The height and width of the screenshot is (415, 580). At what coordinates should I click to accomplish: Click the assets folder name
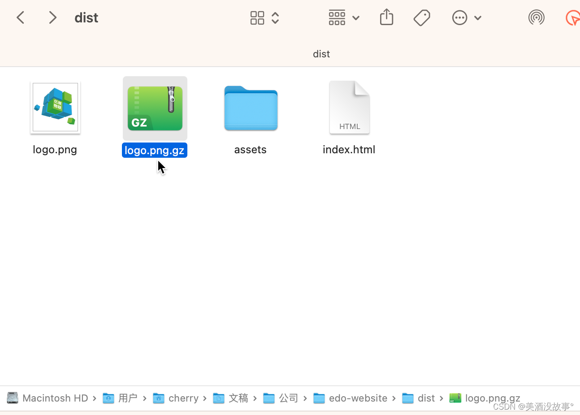[251, 150]
